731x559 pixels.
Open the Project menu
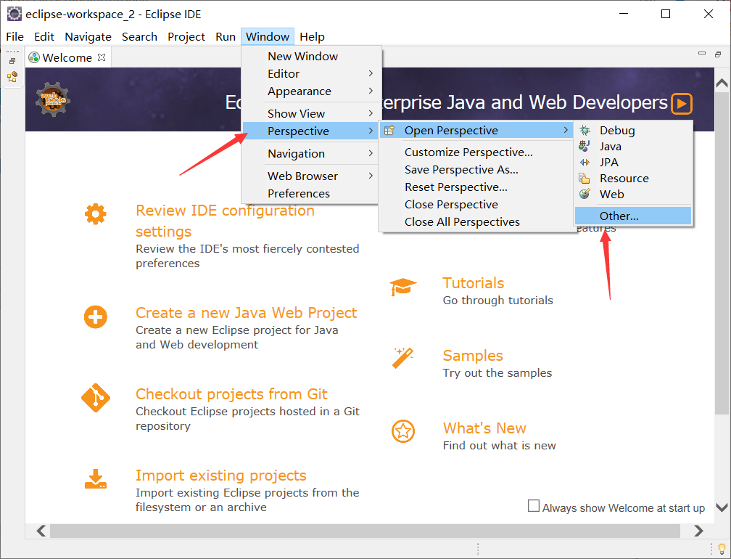[186, 37]
